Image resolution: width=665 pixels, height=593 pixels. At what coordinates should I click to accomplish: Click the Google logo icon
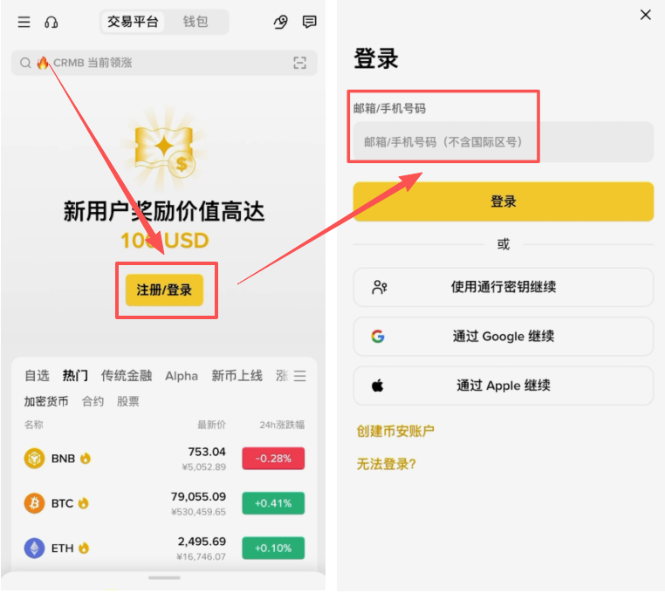pyautogui.click(x=378, y=337)
